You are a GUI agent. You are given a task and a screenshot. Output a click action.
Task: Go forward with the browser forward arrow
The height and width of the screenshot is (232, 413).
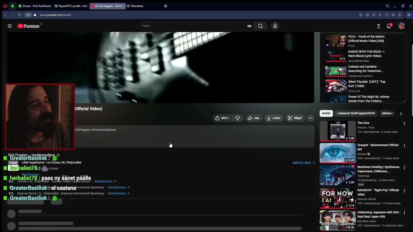[x=12, y=15]
